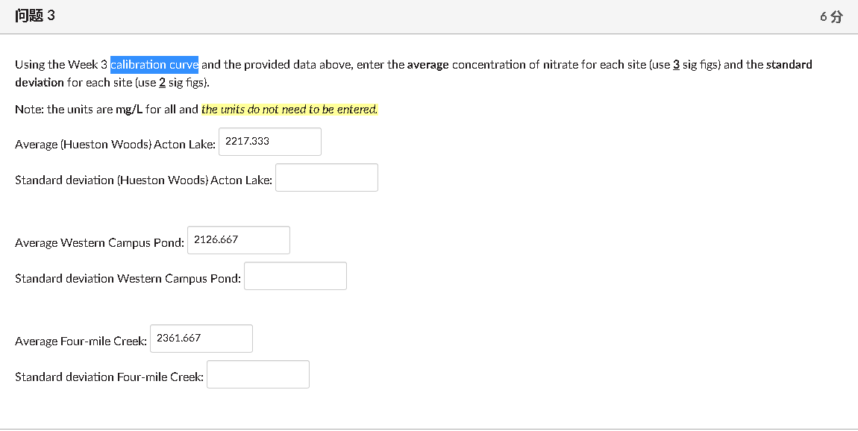Viewport: 858px width, 431px height.
Task: Click the Average Four-mile Creek input field
Action: click(201, 339)
